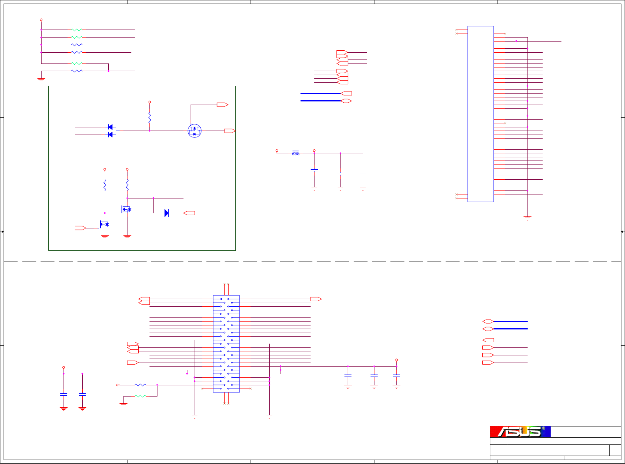Image resolution: width=625 pixels, height=464 pixels.
Task: Select the MOSFET whose gate connects to an input port
Action: pos(104,224)
